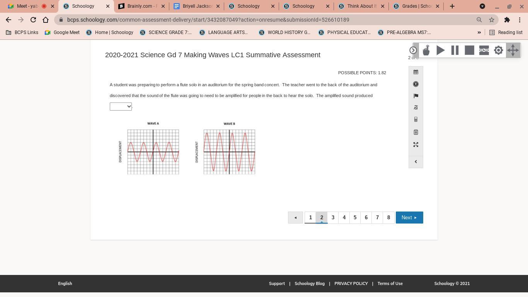Collapse the assessment tools sidebar
The height and width of the screenshot is (297, 528).
416,162
